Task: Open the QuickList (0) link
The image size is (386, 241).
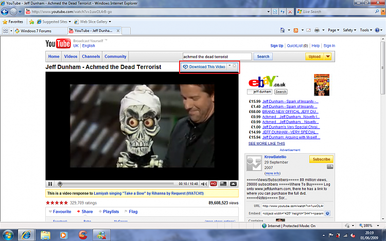Action: point(297,46)
